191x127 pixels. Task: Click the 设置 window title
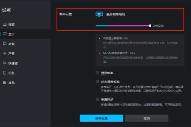point(6,10)
